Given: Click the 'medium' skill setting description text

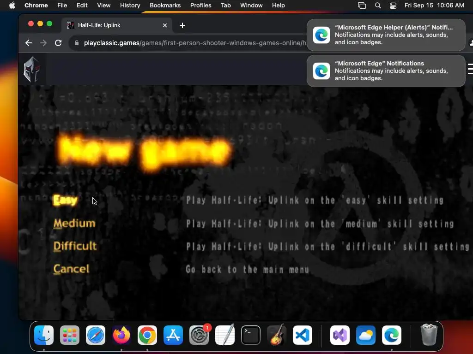Looking at the screenshot, I should point(320,224).
